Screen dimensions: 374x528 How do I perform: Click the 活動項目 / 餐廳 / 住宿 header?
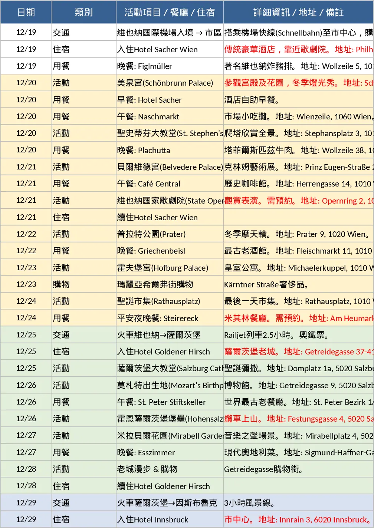tap(170, 12)
